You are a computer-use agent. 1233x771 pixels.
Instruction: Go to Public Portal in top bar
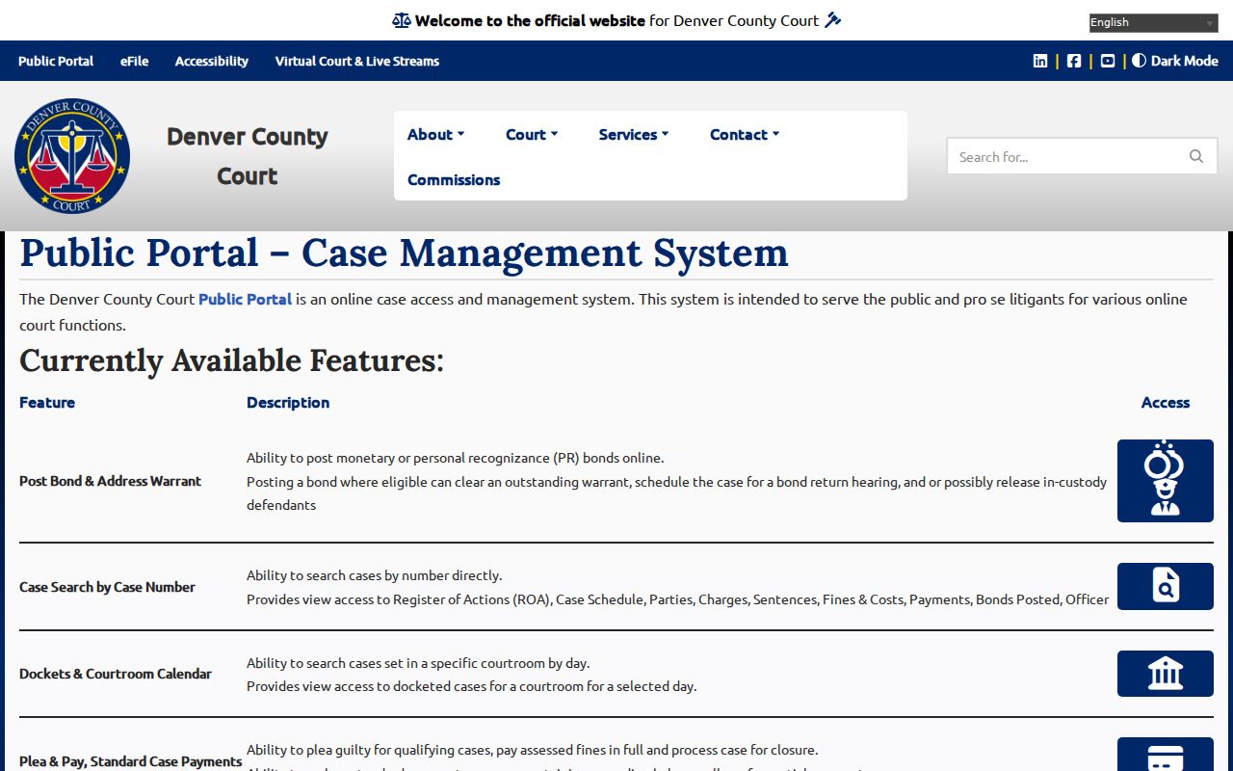point(56,61)
